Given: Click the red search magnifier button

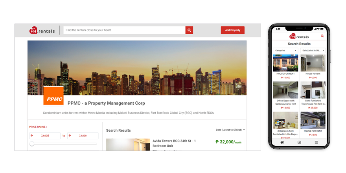Looking at the screenshot, I should click(189, 30).
